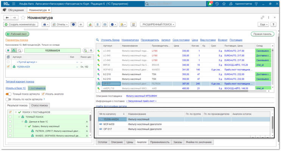The image size is (281, 151).
Task: Open the document-with-clock toolbar dropdown
Action: point(123,25)
